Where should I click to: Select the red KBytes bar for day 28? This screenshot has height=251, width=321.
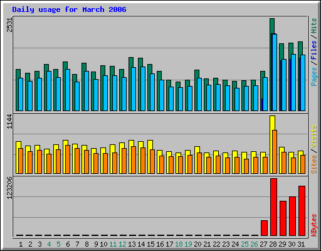[273, 207]
